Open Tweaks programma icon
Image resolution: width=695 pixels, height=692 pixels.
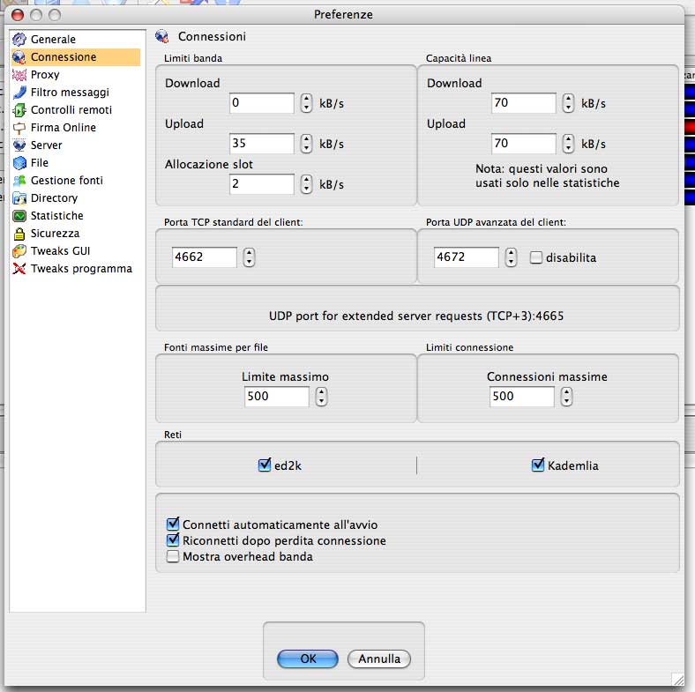pyautogui.click(x=19, y=269)
